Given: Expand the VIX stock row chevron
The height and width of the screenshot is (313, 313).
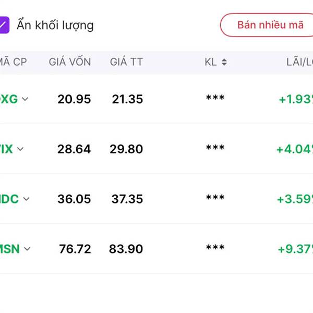Looking at the screenshot, I should tap(20, 149).
